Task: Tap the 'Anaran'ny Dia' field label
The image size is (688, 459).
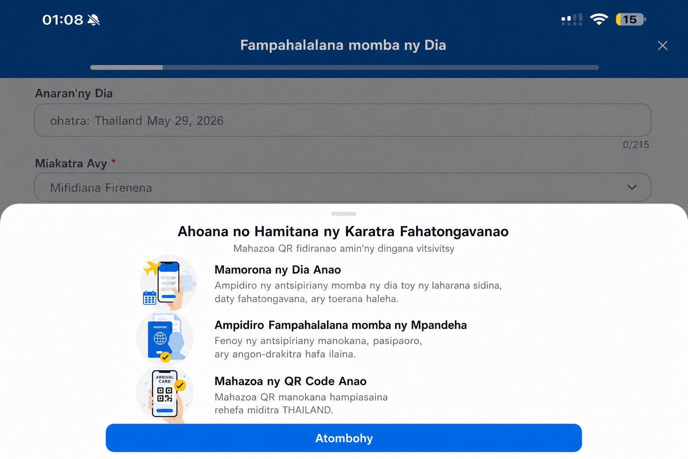Action: (x=74, y=93)
